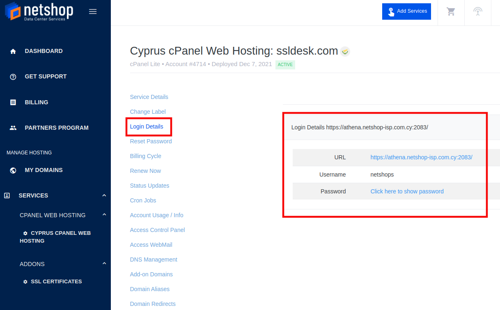This screenshot has width=500, height=310.
Task: Click the ACTIVE status badge
Action: (285, 64)
